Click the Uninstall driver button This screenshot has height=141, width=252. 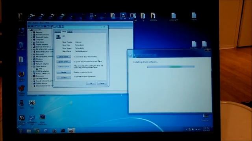[x=64, y=78]
